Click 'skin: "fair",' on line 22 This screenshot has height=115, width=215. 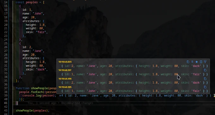pyautogui.click(x=37, y=32)
